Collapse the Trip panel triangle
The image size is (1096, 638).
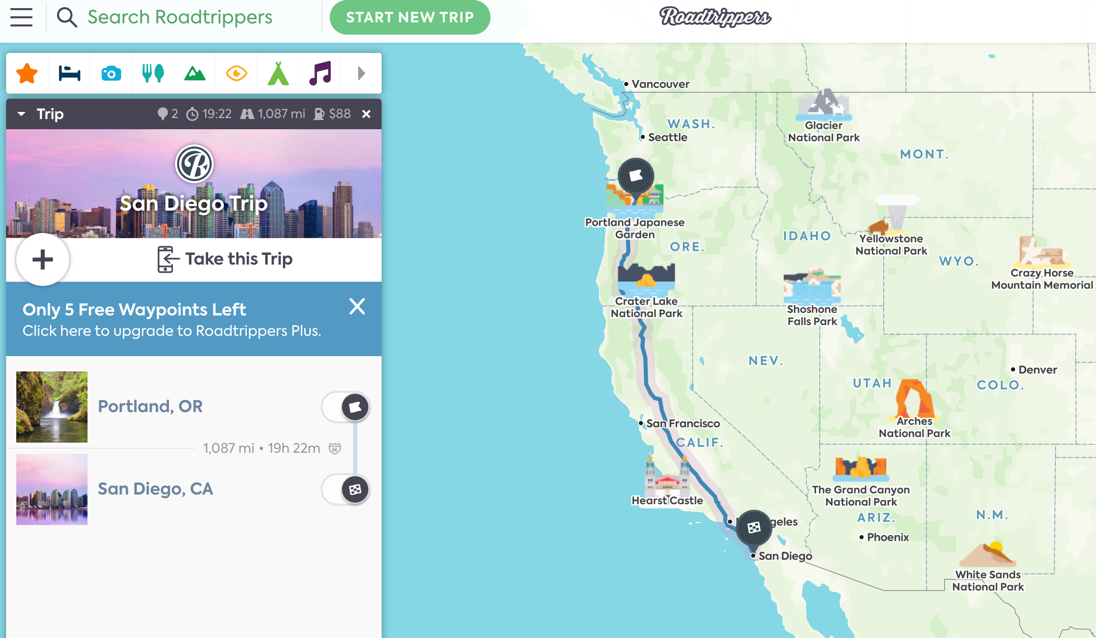click(x=21, y=114)
